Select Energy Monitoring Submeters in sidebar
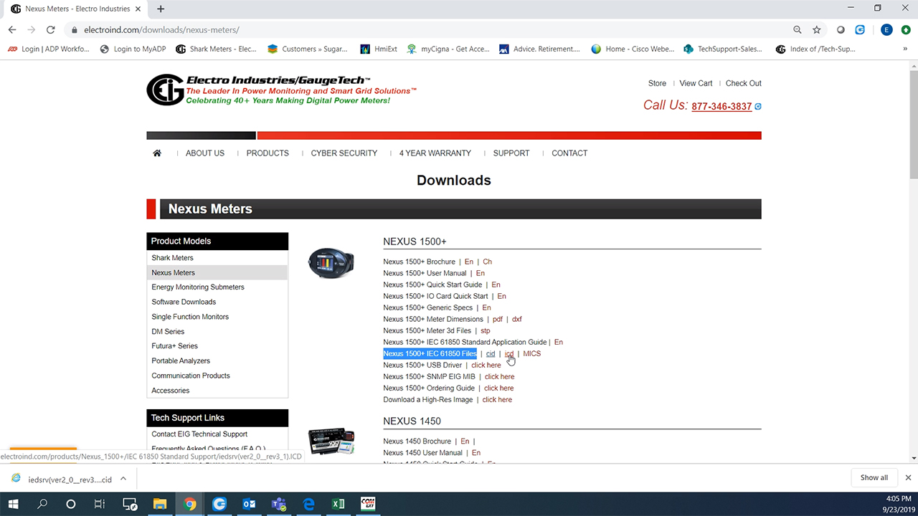The height and width of the screenshot is (516, 918). pyautogui.click(x=198, y=287)
